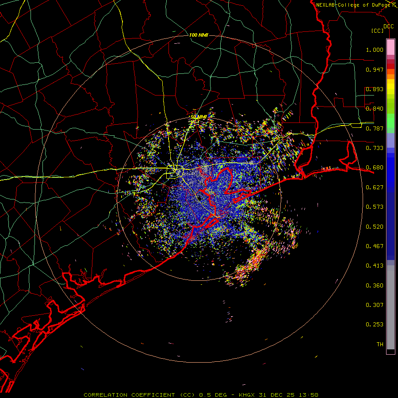The width and height of the screenshot is (398, 398).
Task: Click the 0.413 scale value
Action: pos(375,266)
